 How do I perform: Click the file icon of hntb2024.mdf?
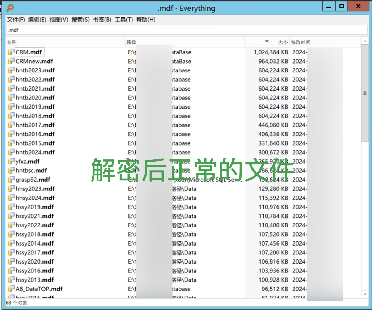[x=11, y=152]
